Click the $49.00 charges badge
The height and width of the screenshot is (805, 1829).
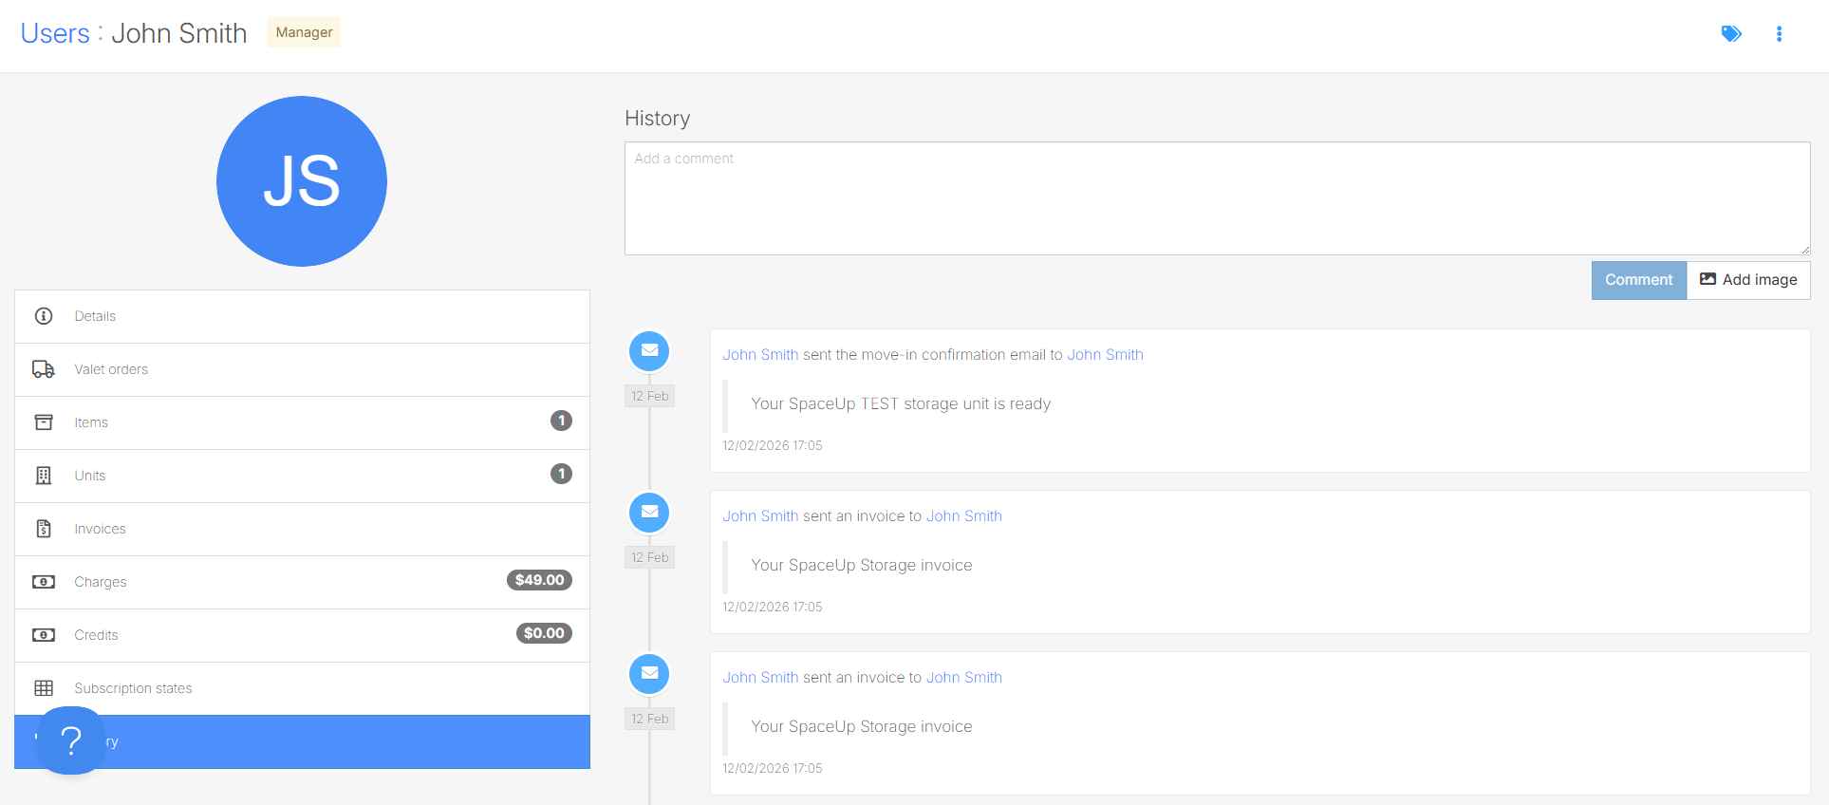pyautogui.click(x=539, y=580)
